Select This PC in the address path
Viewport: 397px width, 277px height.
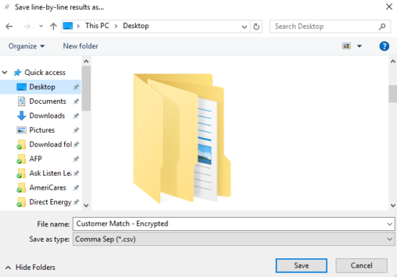click(x=97, y=26)
